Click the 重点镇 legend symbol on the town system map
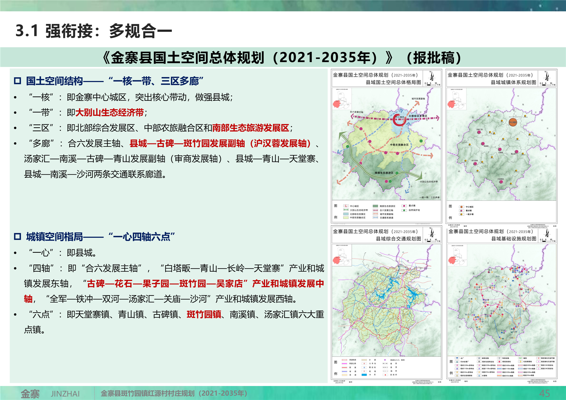The width and height of the screenshot is (566, 400). (462, 211)
